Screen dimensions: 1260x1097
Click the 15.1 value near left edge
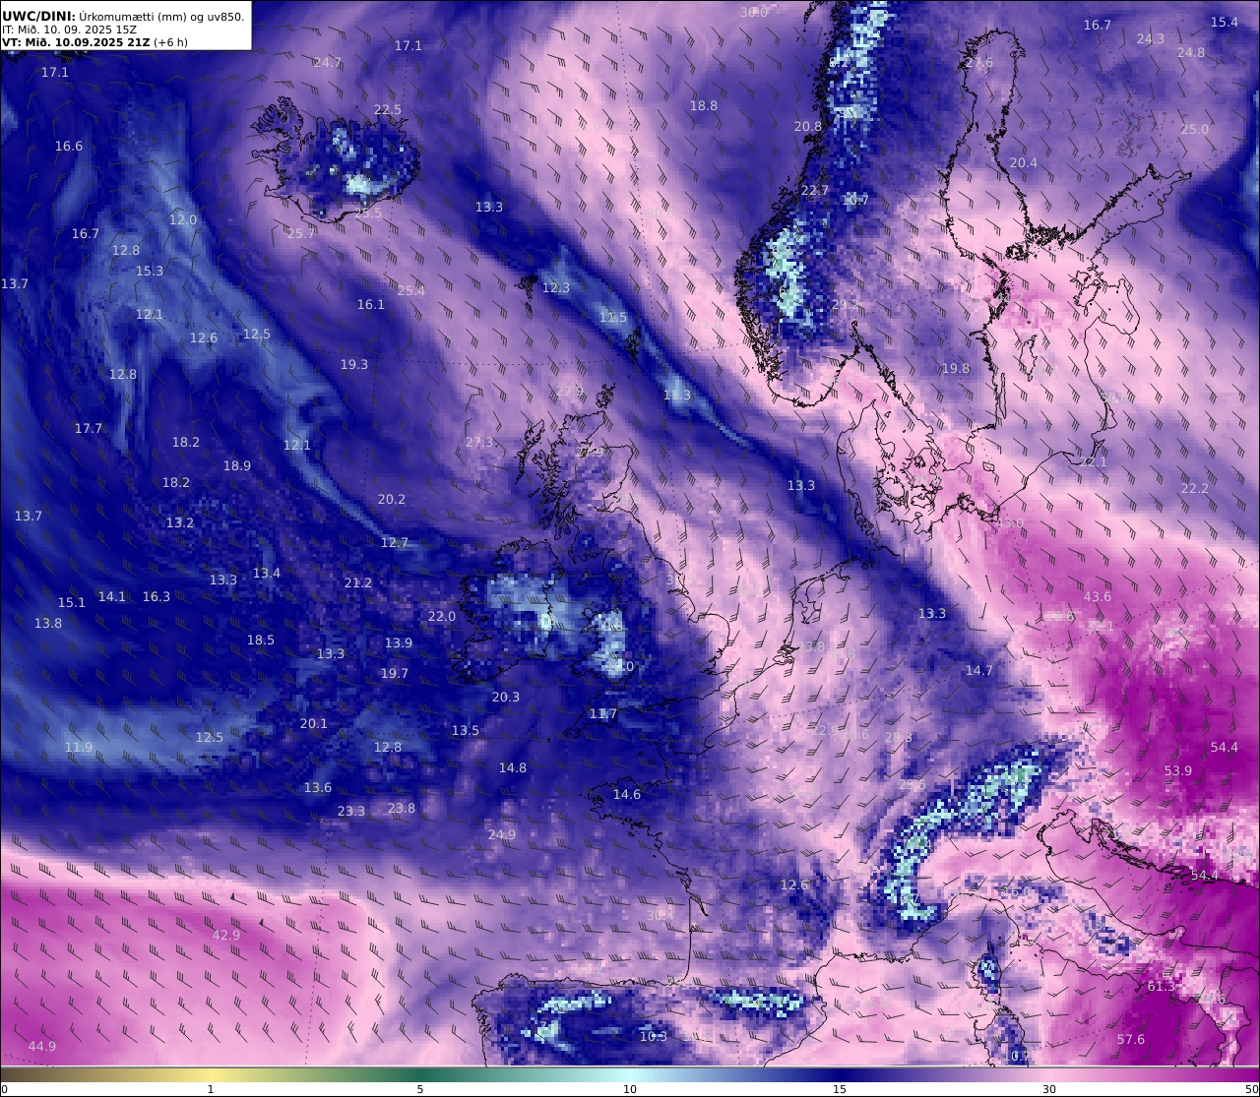[x=72, y=602]
